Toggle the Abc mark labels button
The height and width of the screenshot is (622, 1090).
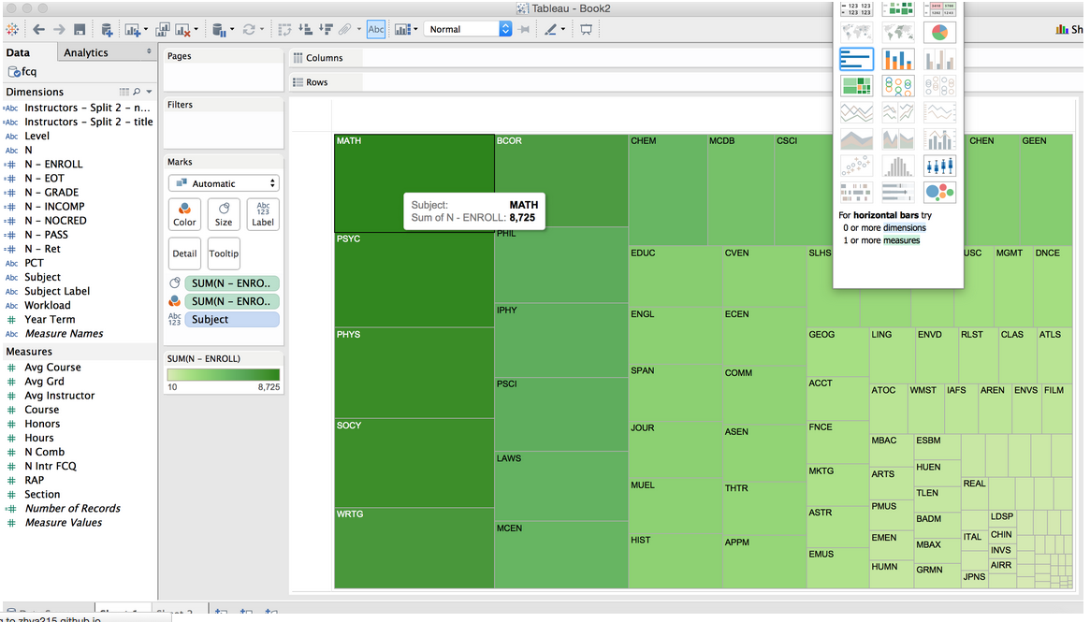pos(376,30)
